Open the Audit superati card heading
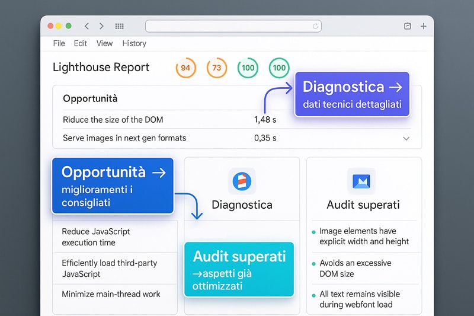 (x=363, y=205)
